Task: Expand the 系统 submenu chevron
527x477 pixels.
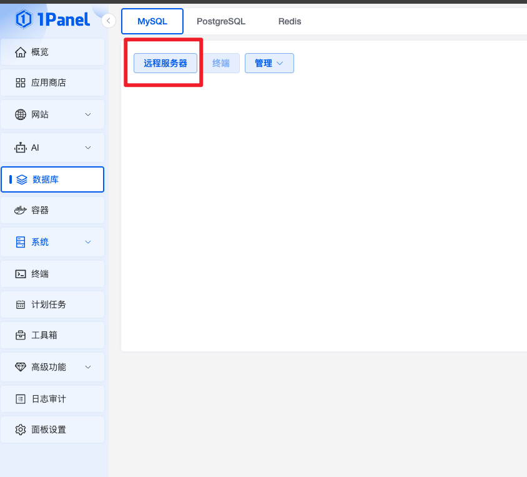Action: pos(88,242)
